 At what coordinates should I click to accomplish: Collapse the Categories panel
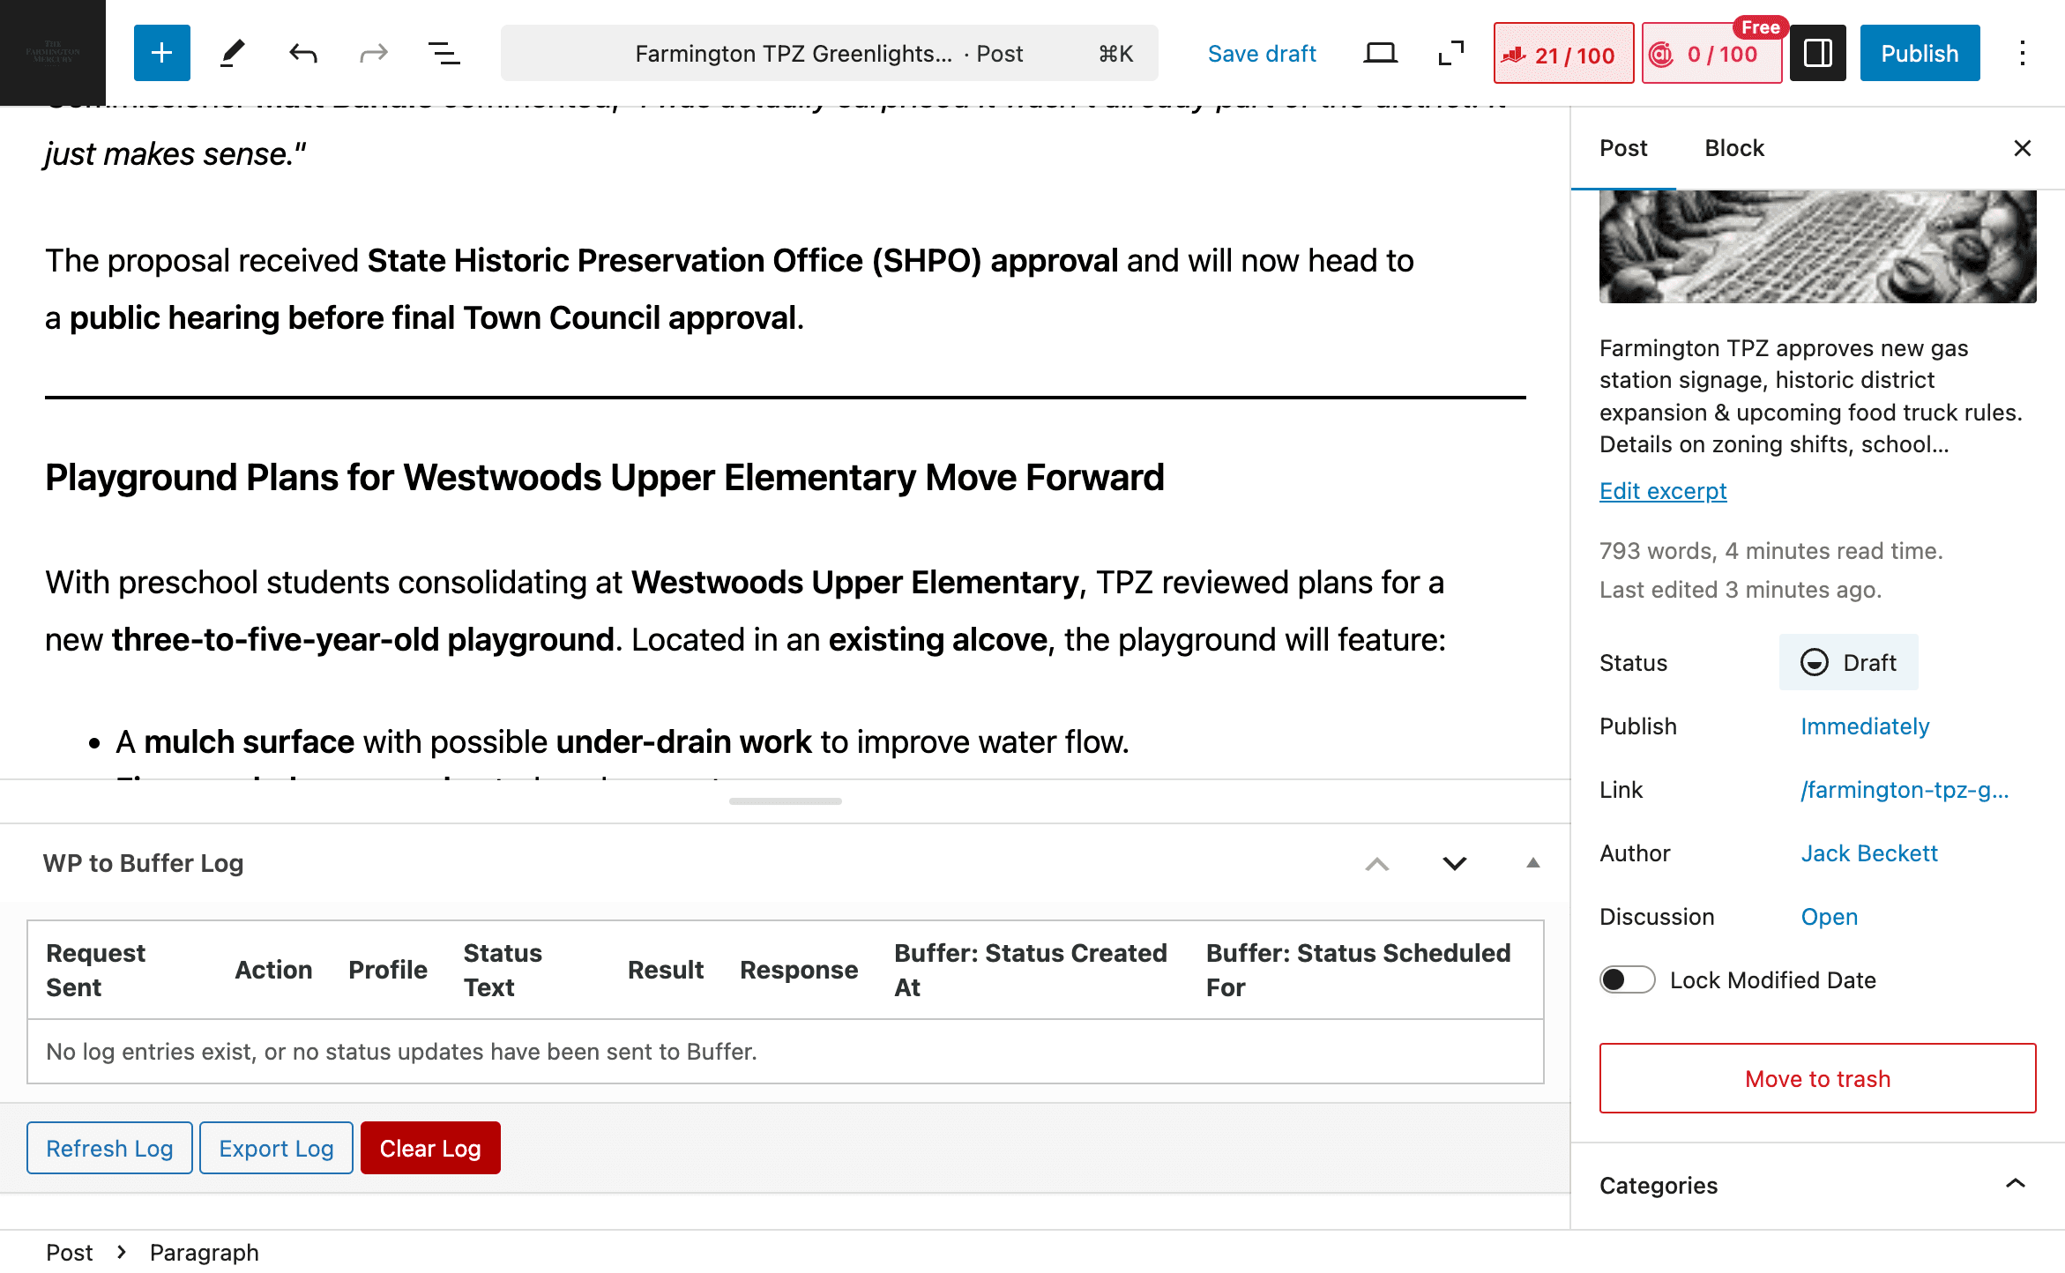coord(1817,1185)
